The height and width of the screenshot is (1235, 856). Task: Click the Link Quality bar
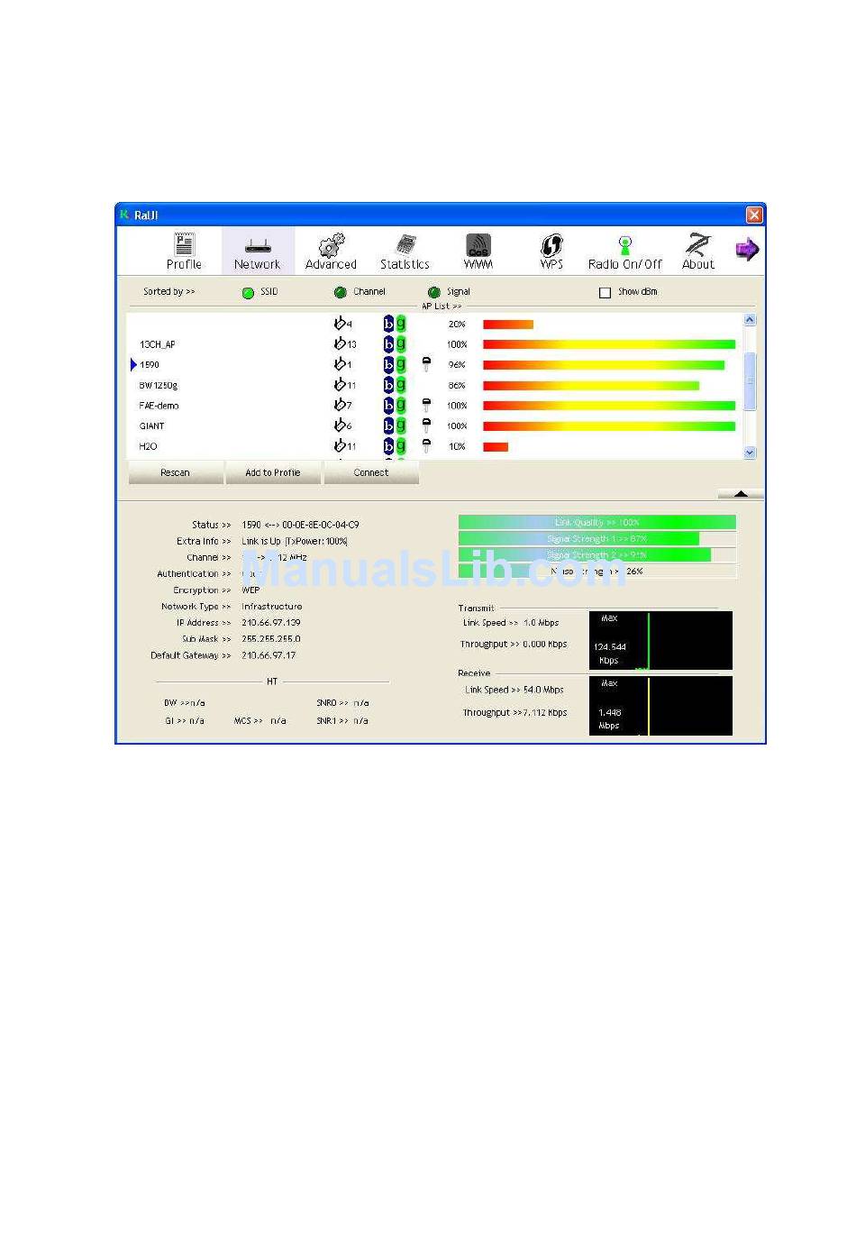596,522
